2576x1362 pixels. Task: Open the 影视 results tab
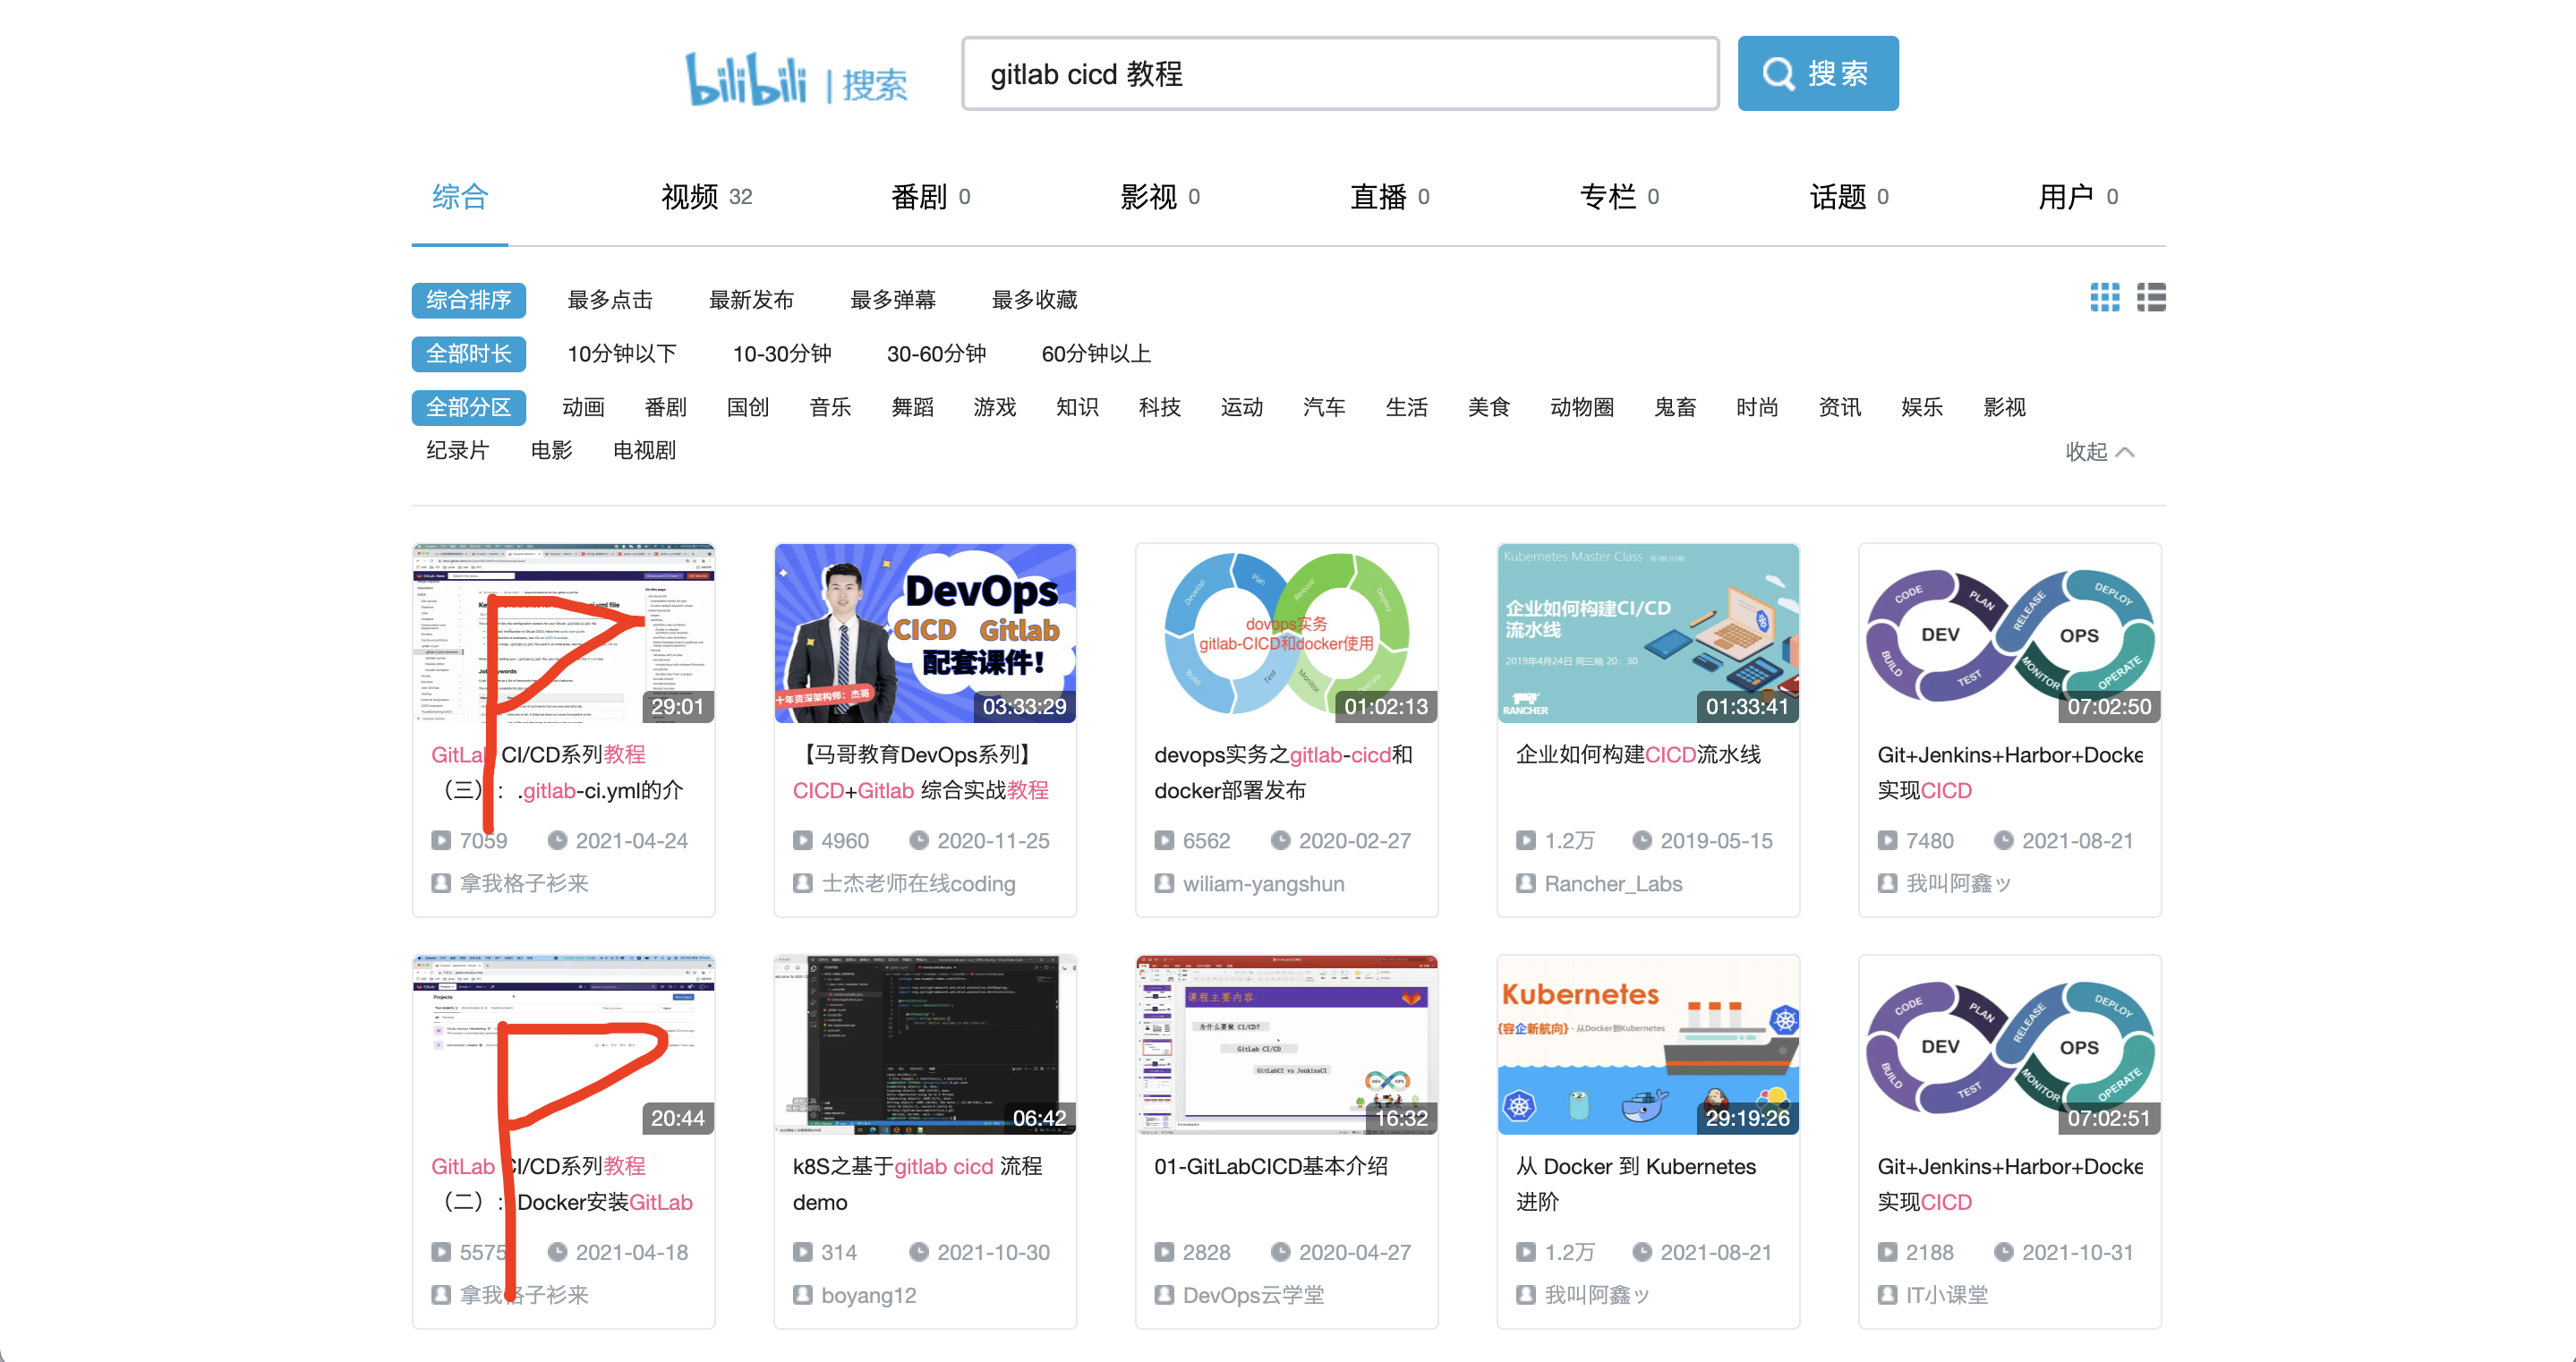click(x=1160, y=197)
